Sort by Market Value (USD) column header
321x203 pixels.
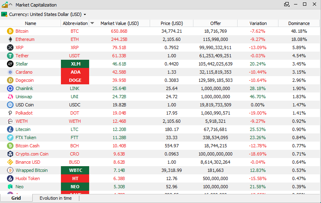119,23
